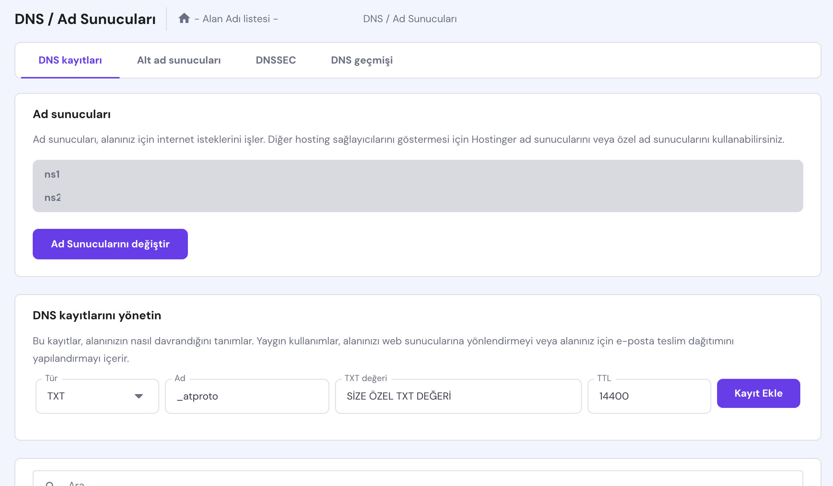This screenshot has width=833, height=486.
Task: Click the home icon in breadcrumb
Action: 184,19
